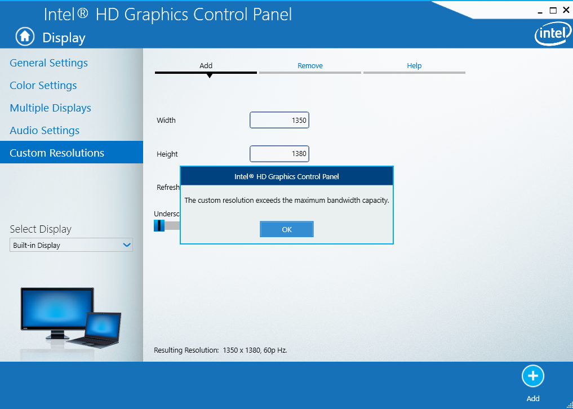Open Multiple Displays settings

click(x=51, y=108)
